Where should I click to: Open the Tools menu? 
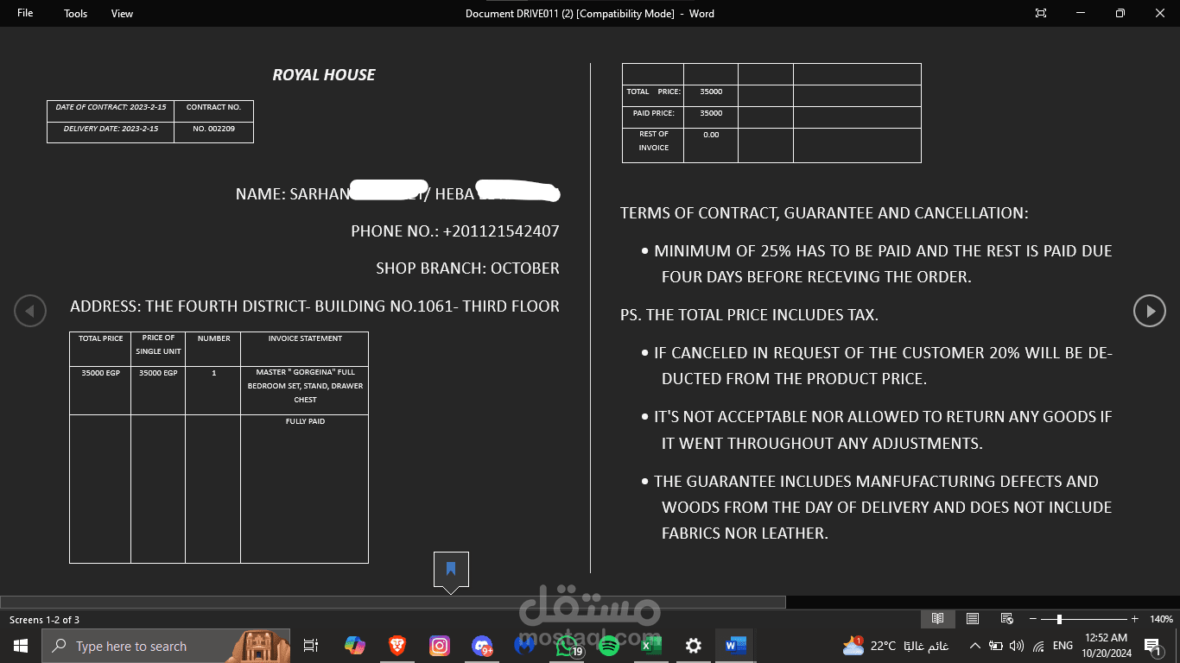[x=76, y=13]
